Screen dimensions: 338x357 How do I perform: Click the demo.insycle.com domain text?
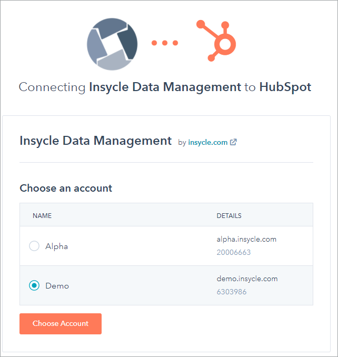pos(247,279)
